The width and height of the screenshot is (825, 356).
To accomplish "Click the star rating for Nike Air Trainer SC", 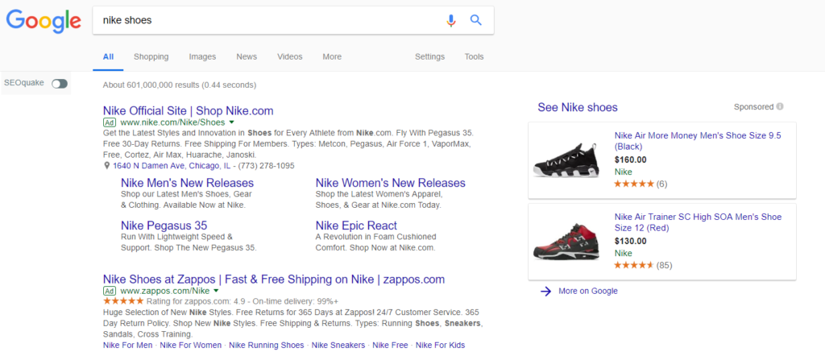I will pos(634,266).
